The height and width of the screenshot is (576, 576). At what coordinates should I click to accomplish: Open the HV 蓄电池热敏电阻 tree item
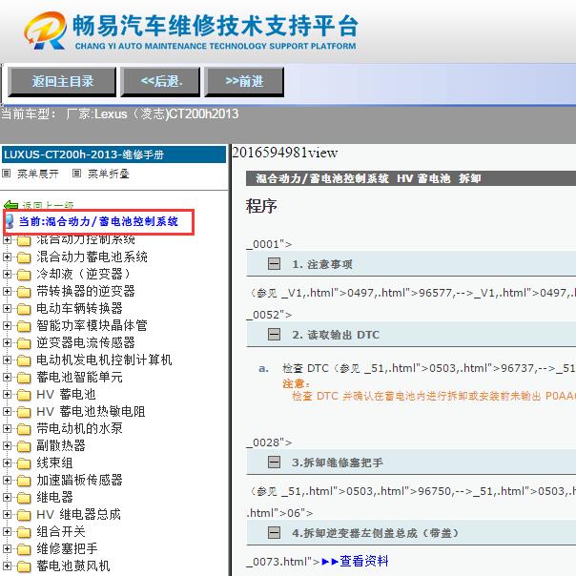tap(91, 411)
